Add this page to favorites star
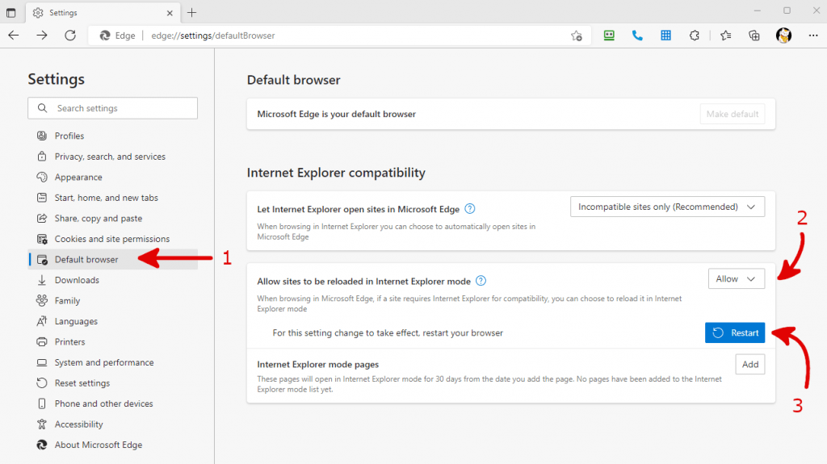The width and height of the screenshot is (827, 464). pos(577,36)
